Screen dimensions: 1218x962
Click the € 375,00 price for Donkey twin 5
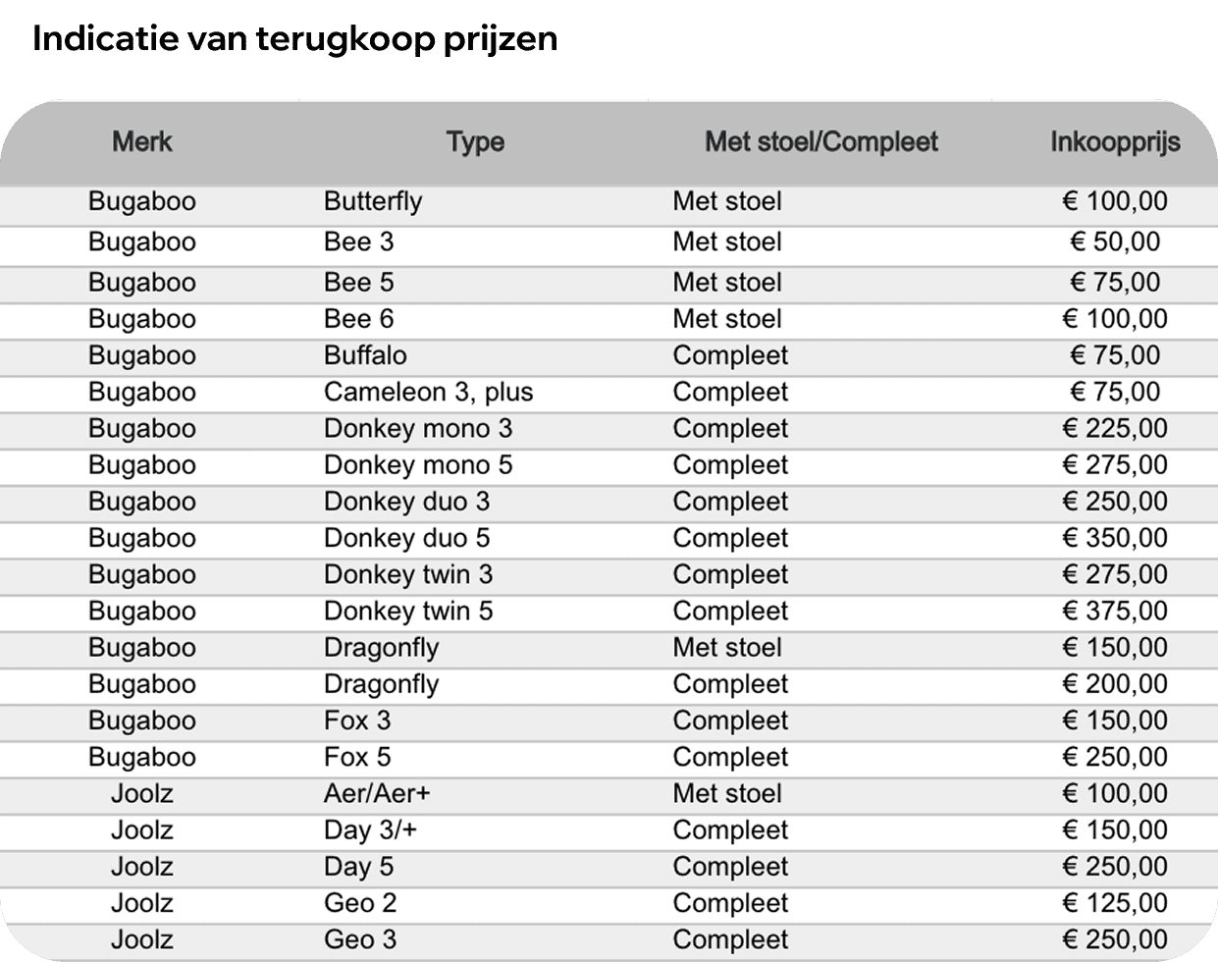coord(1115,611)
